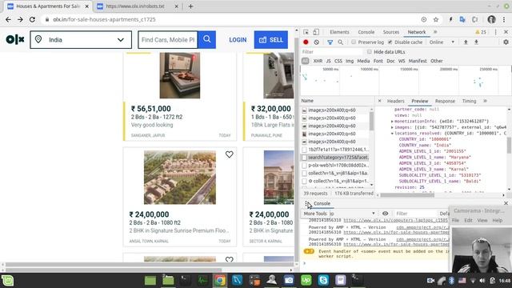Clear the network log
This screenshot has height=288, width=512.
point(317,42)
